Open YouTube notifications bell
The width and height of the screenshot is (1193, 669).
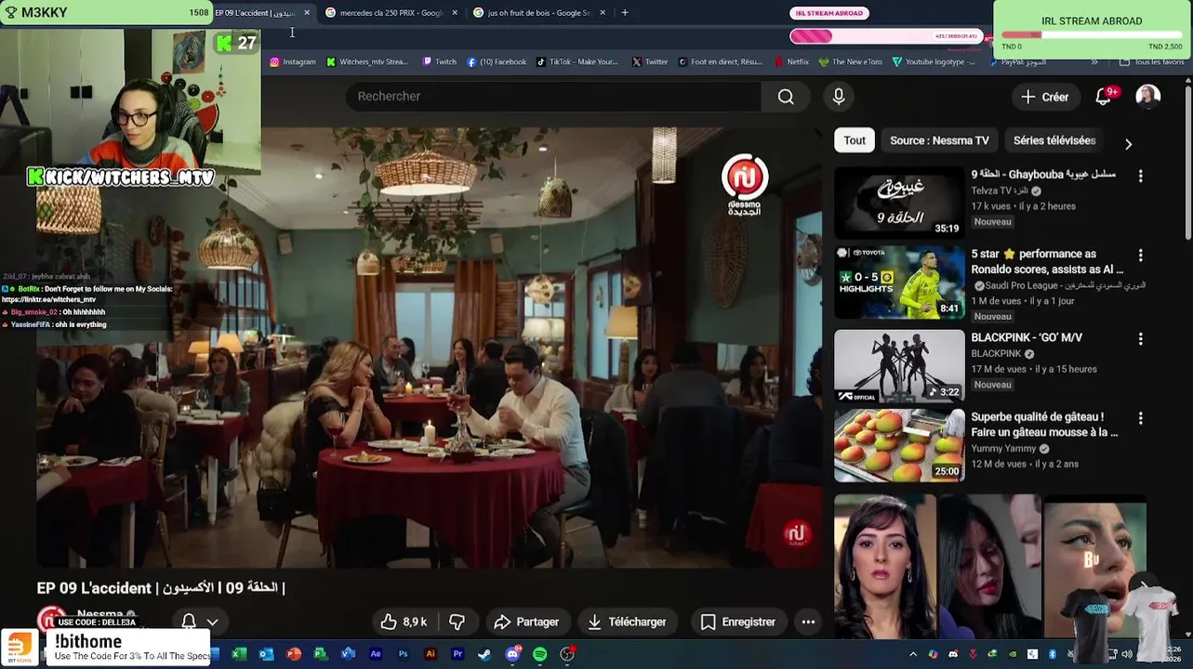click(x=1104, y=97)
